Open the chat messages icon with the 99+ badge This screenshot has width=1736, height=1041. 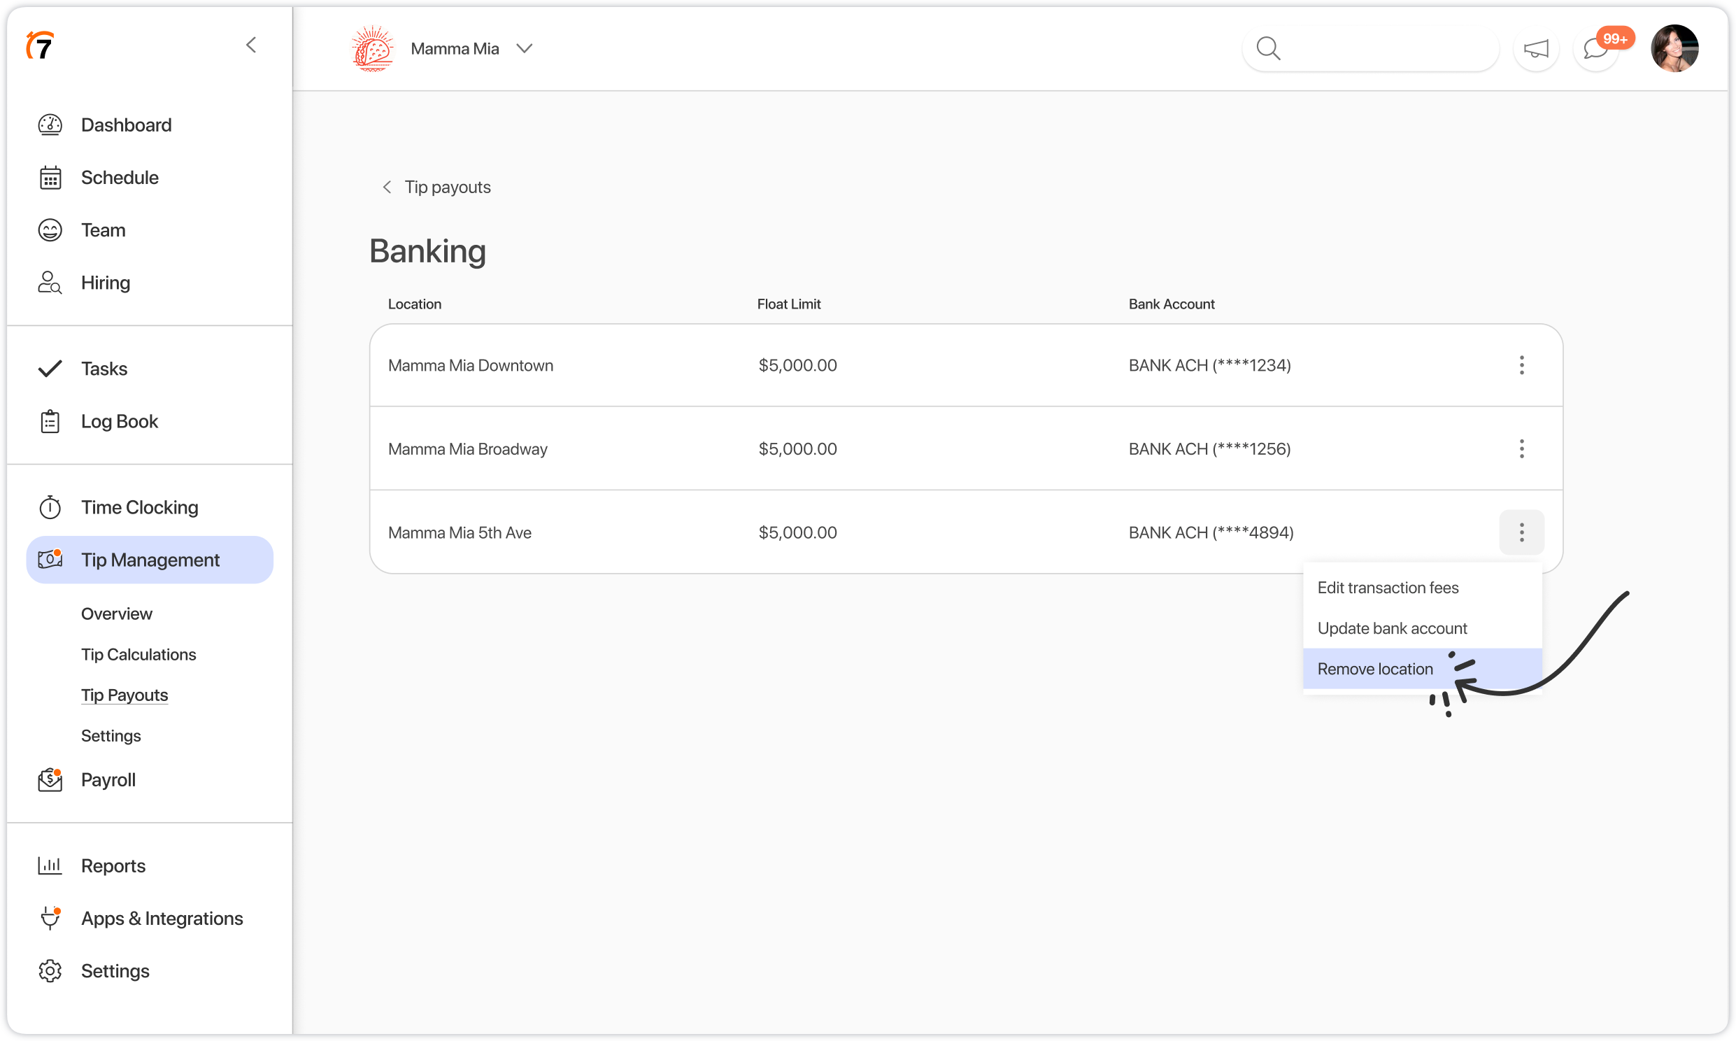[1596, 48]
